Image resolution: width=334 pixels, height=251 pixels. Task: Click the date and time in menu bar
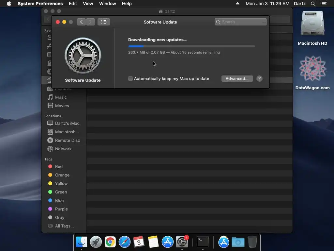[267, 4]
